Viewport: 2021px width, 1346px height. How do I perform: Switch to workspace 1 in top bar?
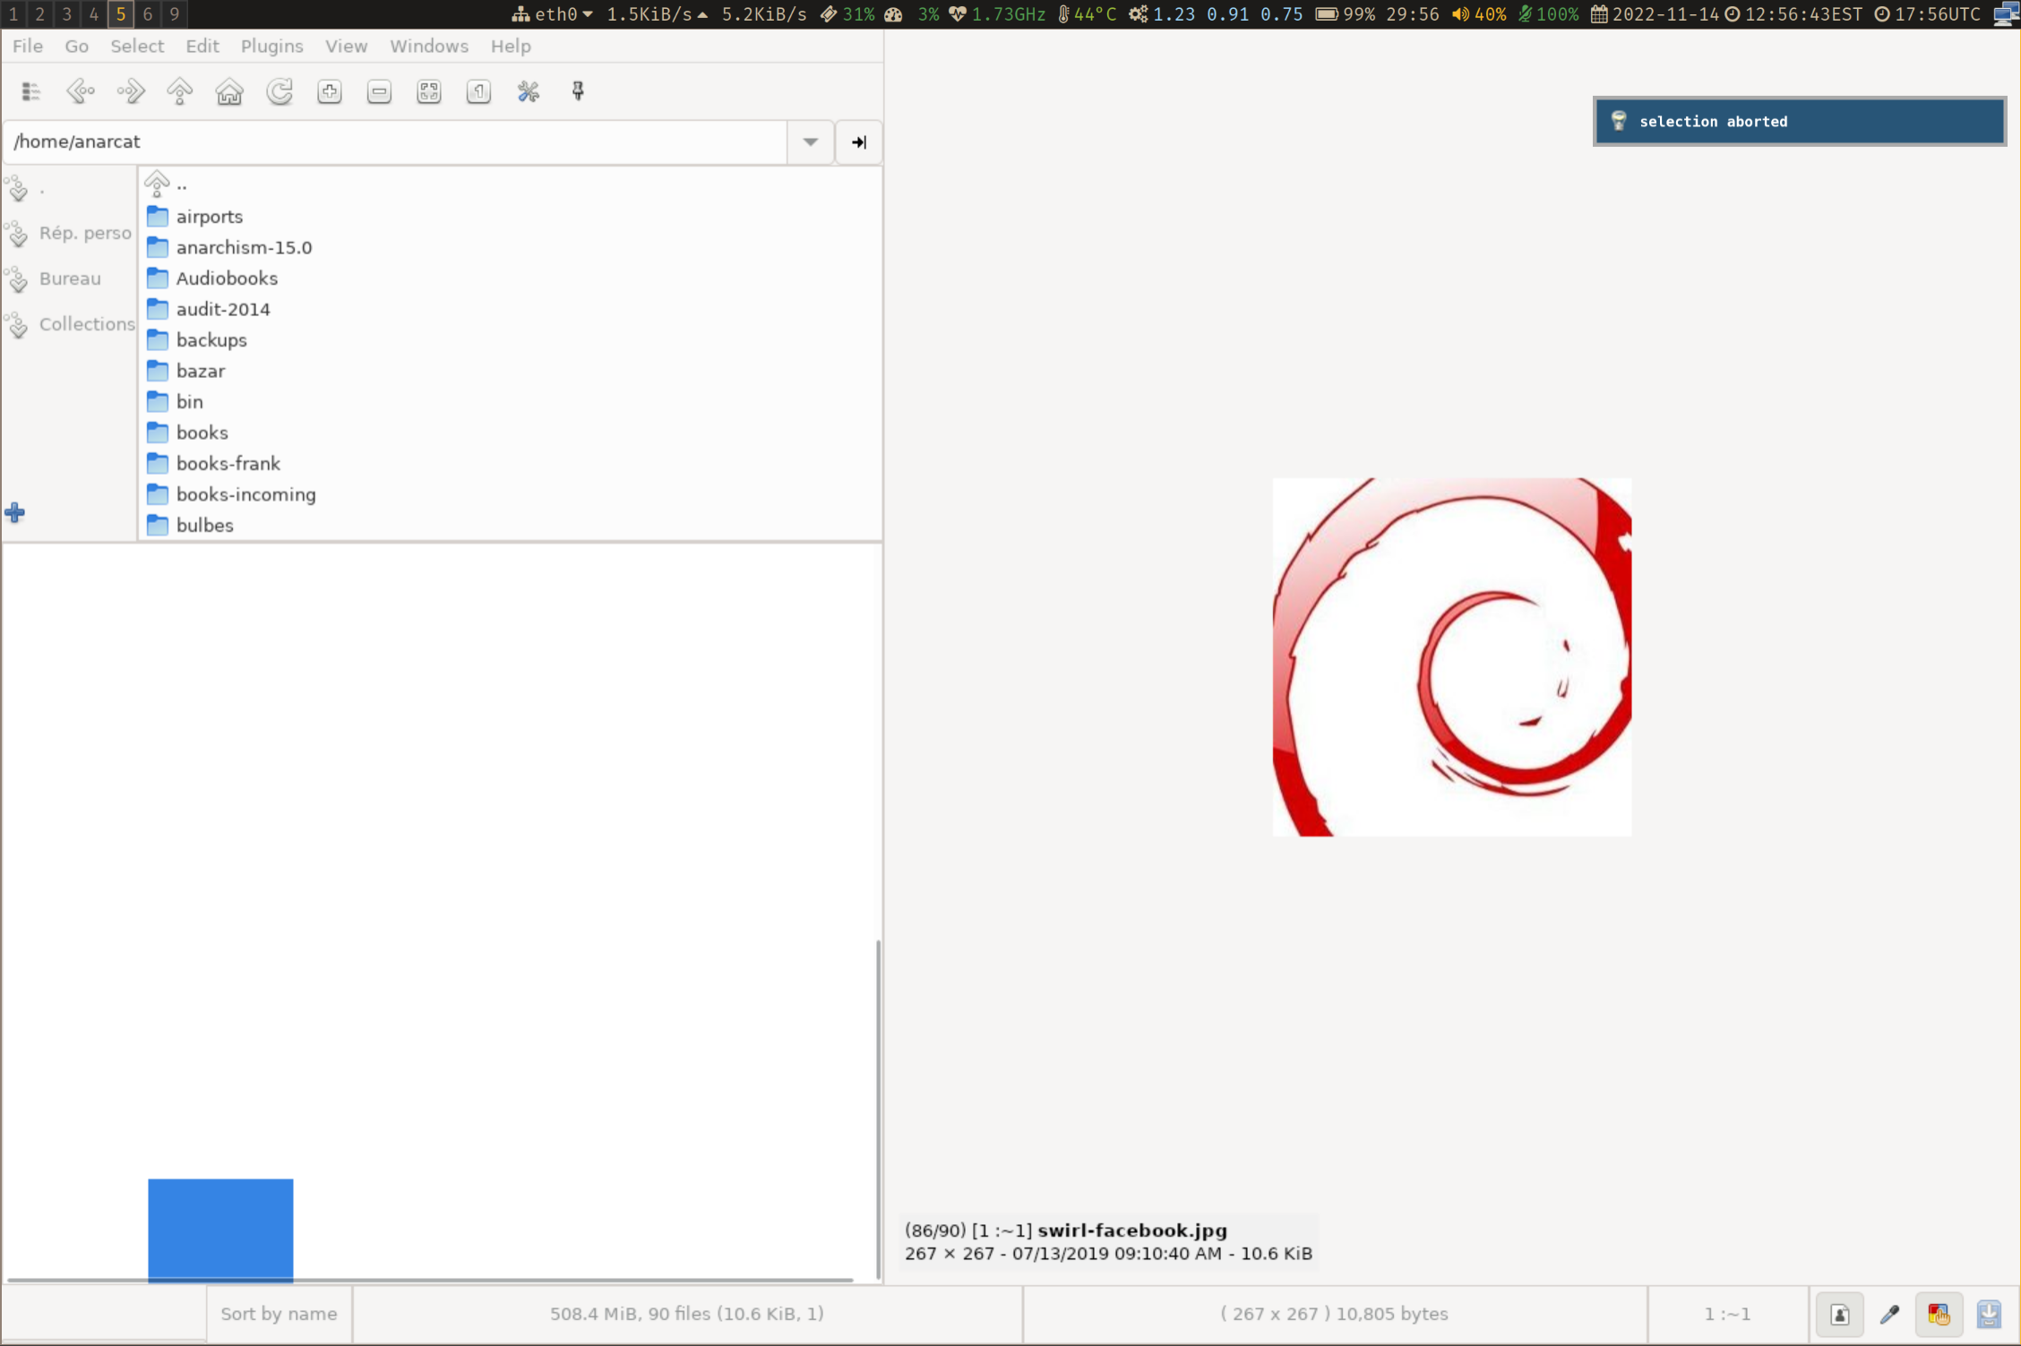13,13
